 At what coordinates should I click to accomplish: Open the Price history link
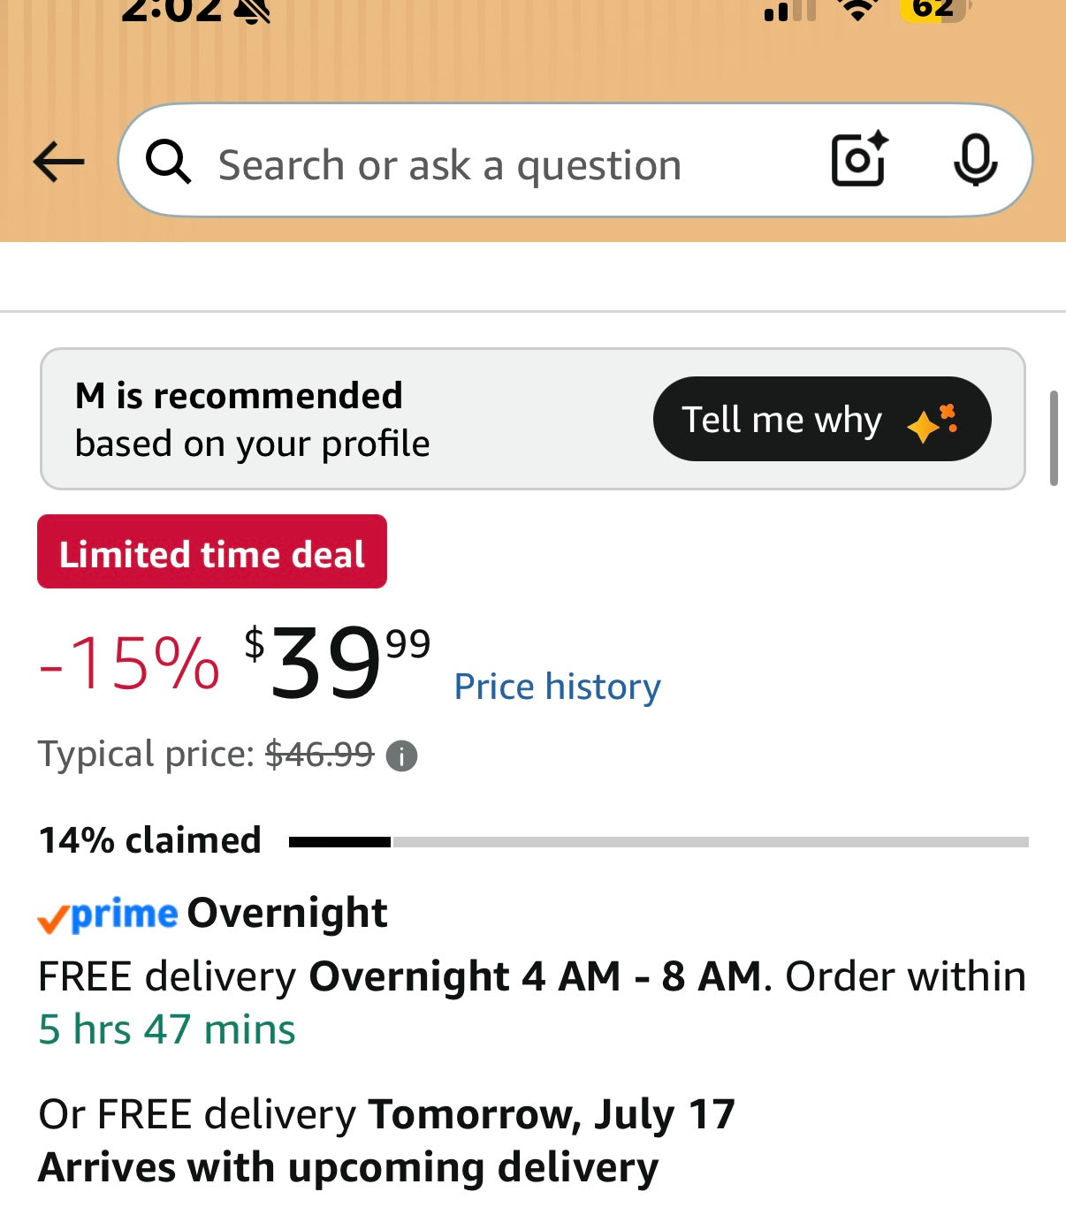(x=557, y=687)
